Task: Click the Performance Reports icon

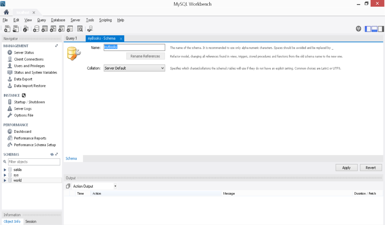Action: [10, 138]
